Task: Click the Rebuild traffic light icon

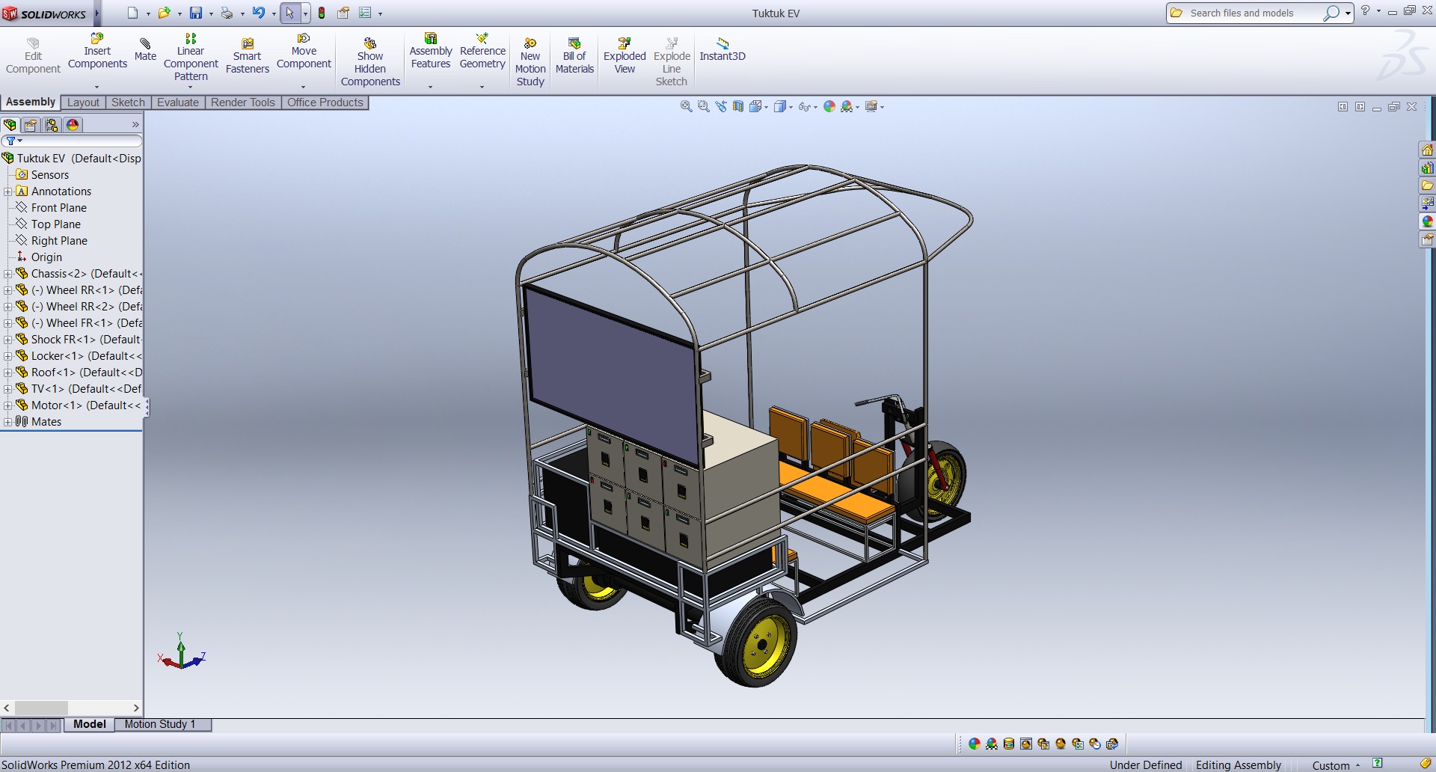Action: click(x=322, y=13)
